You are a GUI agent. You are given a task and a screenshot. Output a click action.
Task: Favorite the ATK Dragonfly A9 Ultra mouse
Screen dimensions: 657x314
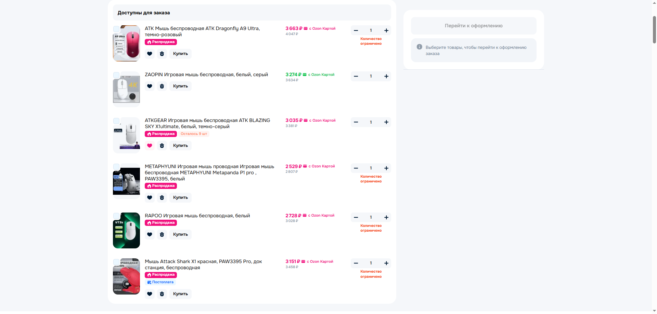click(150, 54)
